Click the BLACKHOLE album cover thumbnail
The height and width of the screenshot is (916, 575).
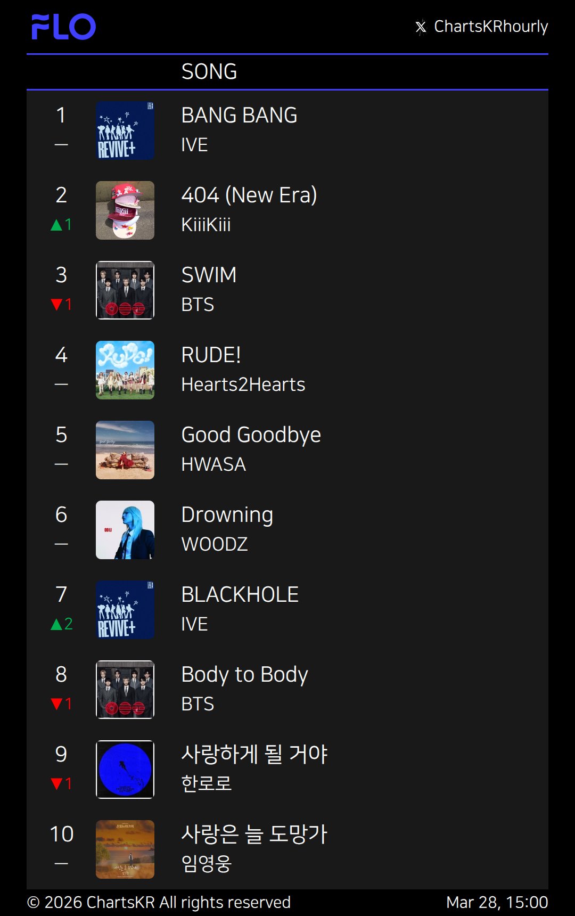125,610
